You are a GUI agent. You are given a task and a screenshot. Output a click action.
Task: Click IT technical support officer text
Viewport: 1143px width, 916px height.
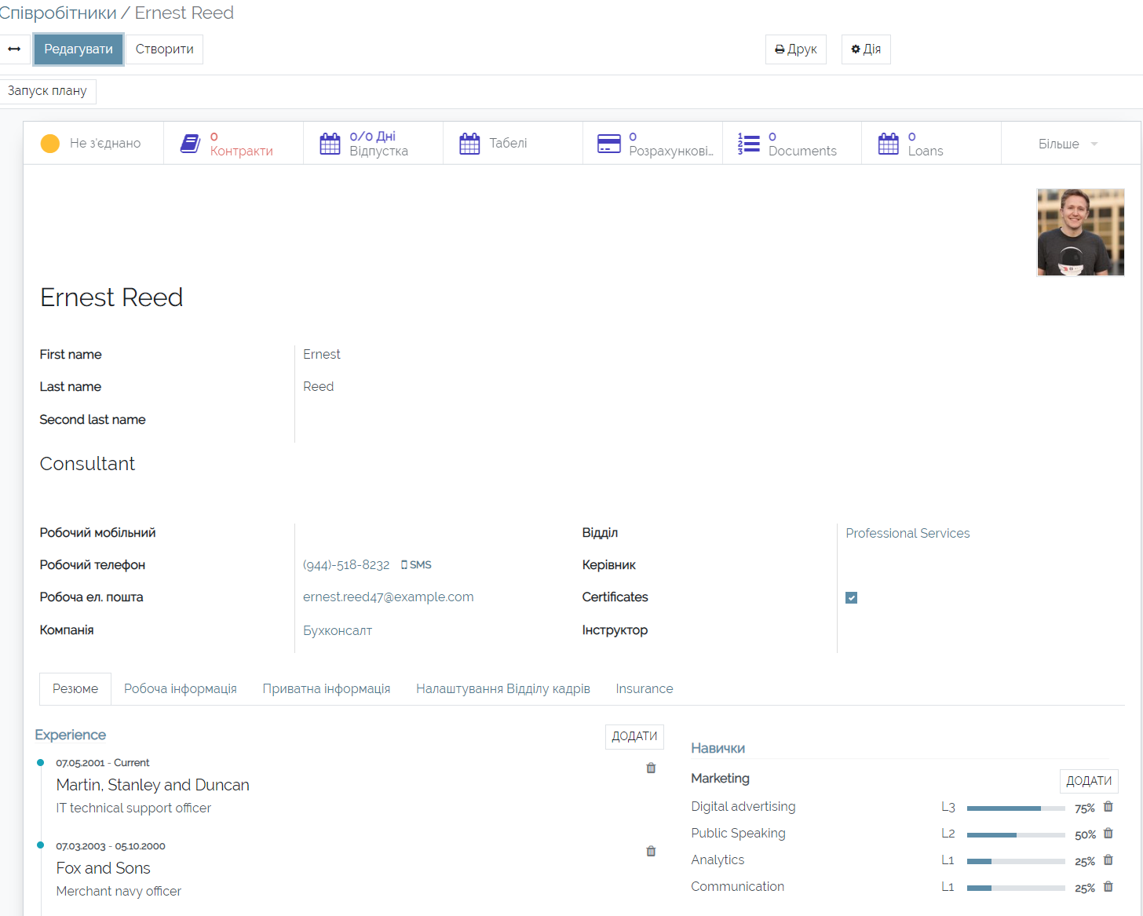click(x=133, y=808)
